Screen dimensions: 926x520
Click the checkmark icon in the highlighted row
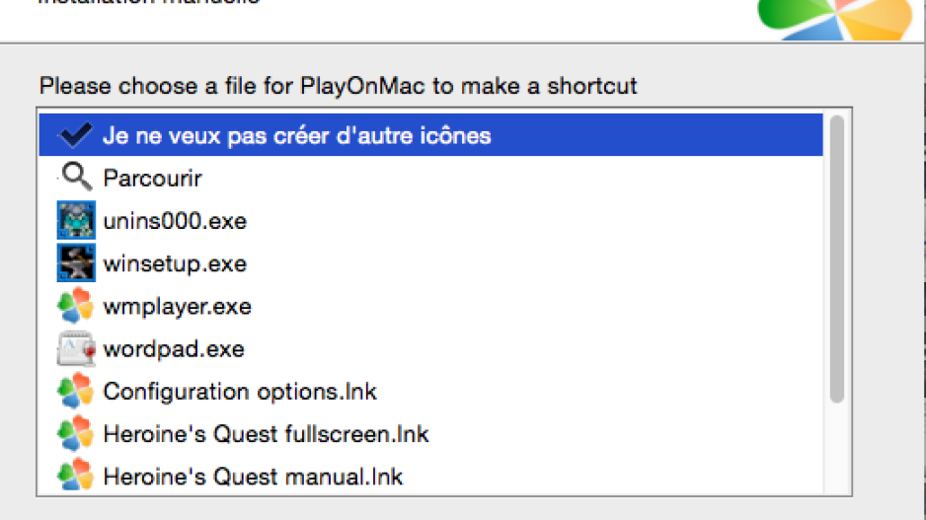click(75, 135)
